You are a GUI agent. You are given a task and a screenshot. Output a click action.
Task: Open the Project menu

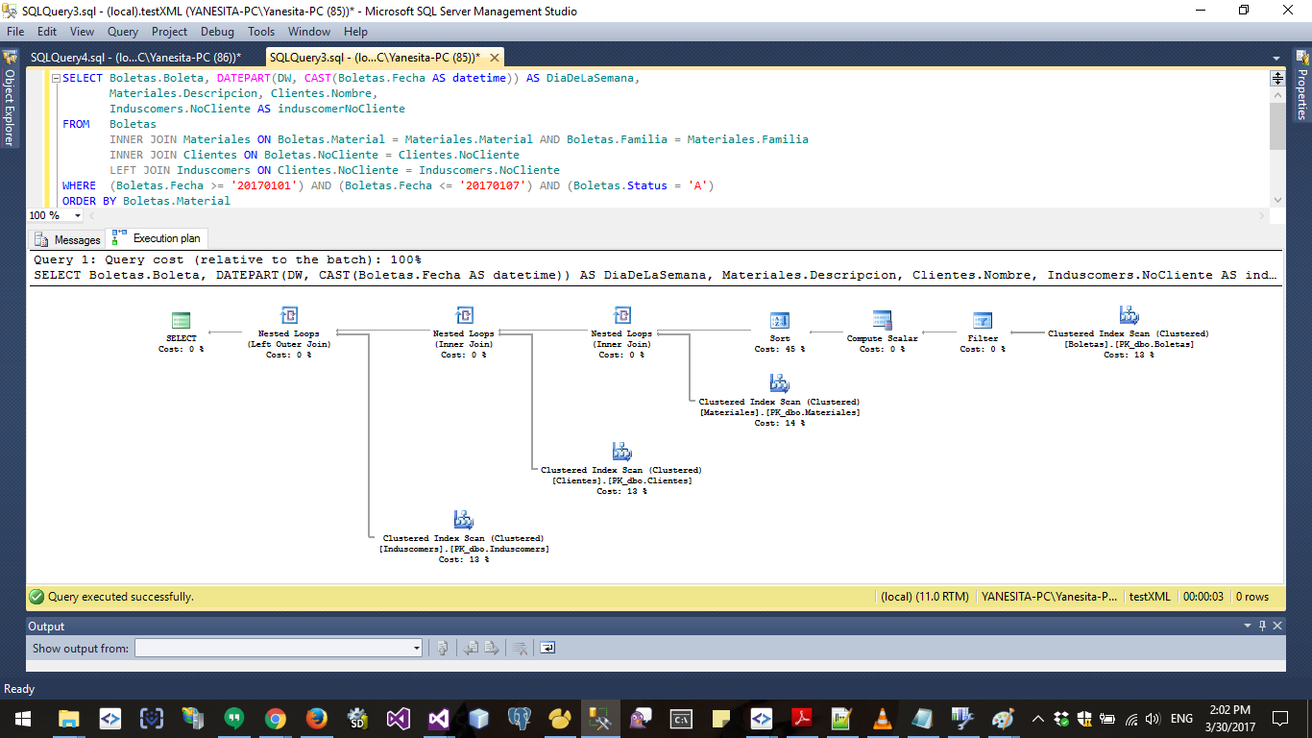click(170, 32)
